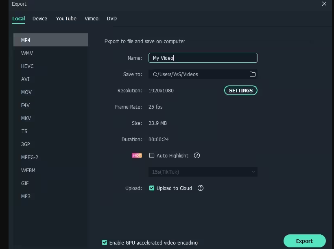The height and width of the screenshot is (249, 334).
Task: Select the MOV format
Action: point(51,92)
